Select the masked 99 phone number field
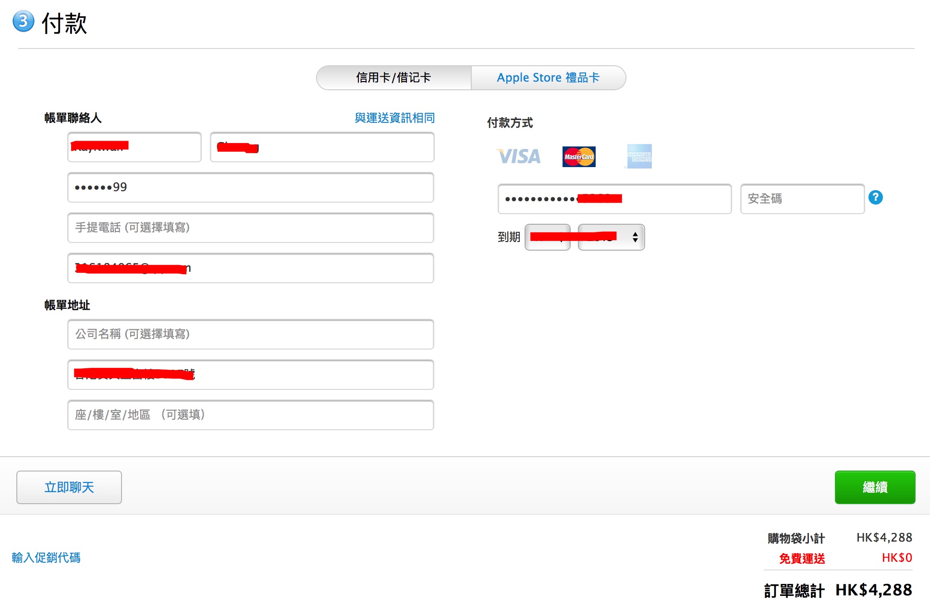The height and width of the screenshot is (605, 930). click(x=250, y=187)
